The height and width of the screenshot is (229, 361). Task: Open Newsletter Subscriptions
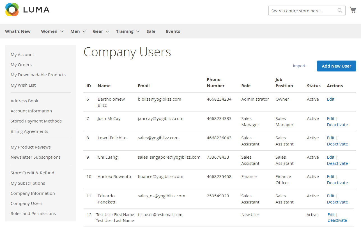[x=36, y=157]
